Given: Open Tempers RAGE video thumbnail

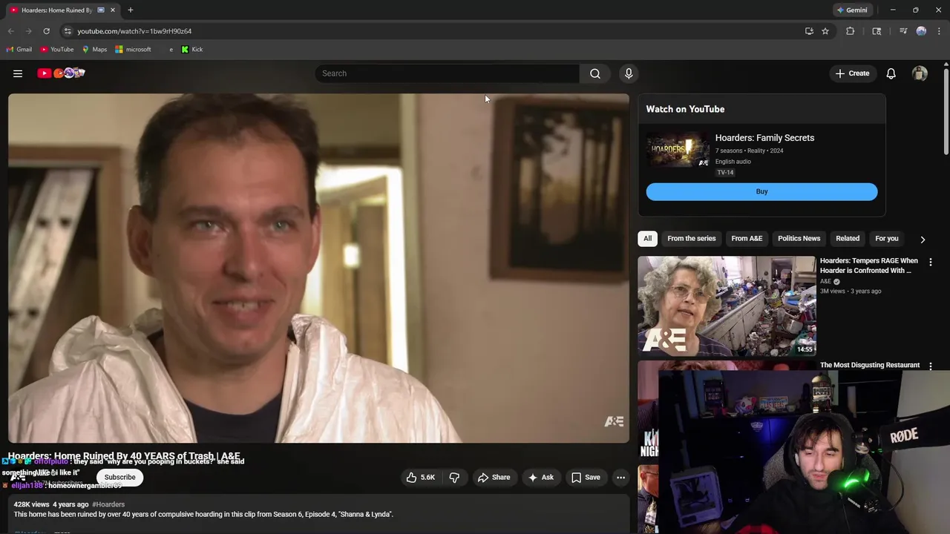Looking at the screenshot, I should click(x=727, y=306).
